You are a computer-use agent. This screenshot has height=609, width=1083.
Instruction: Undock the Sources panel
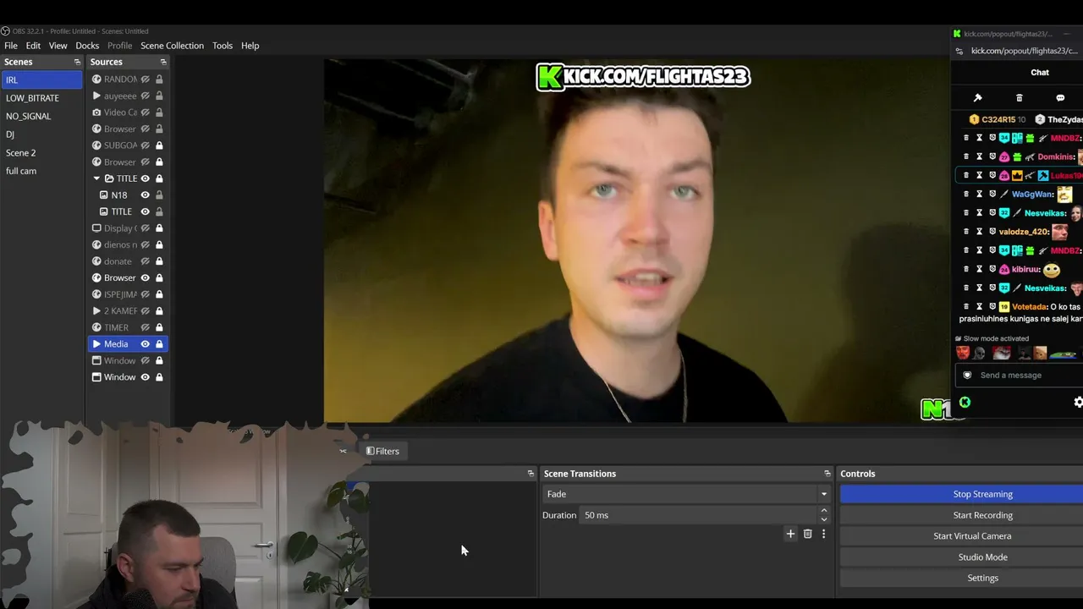tap(163, 62)
